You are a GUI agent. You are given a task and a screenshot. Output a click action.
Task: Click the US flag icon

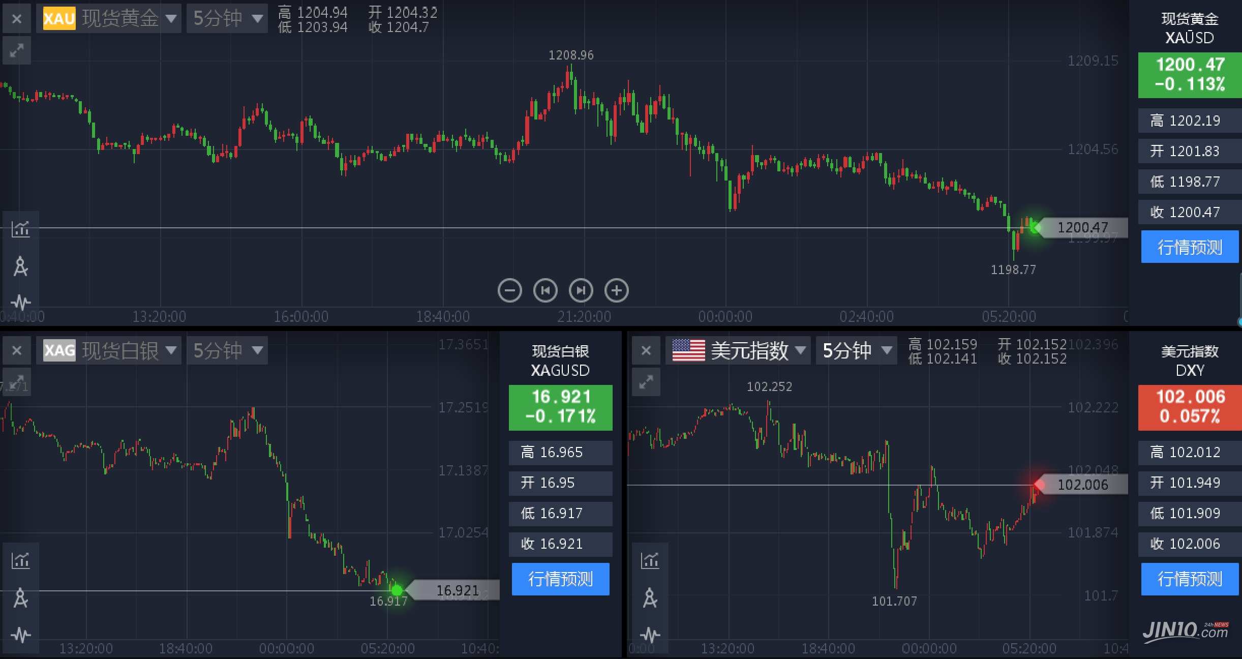(x=688, y=350)
